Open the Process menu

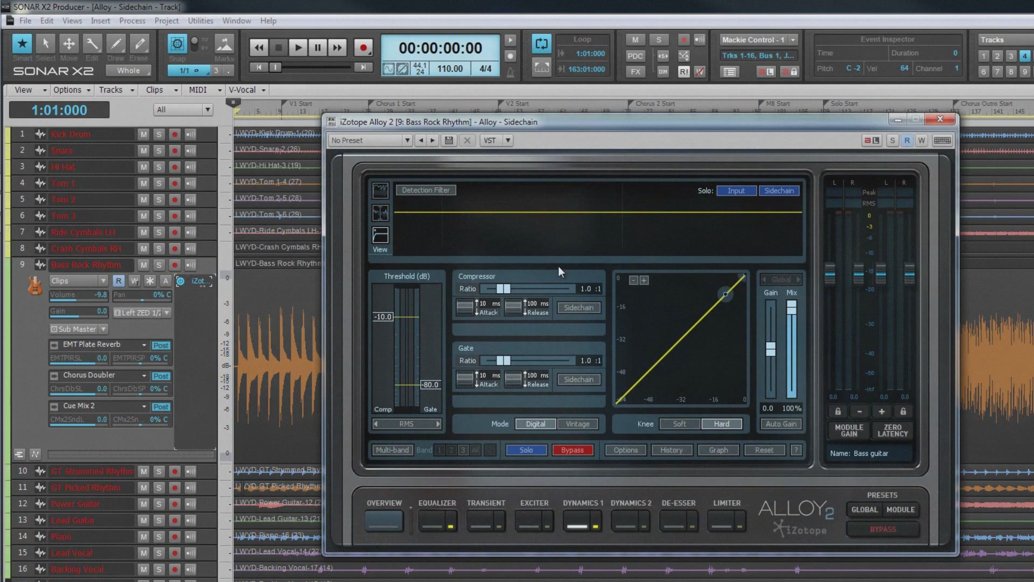click(132, 21)
